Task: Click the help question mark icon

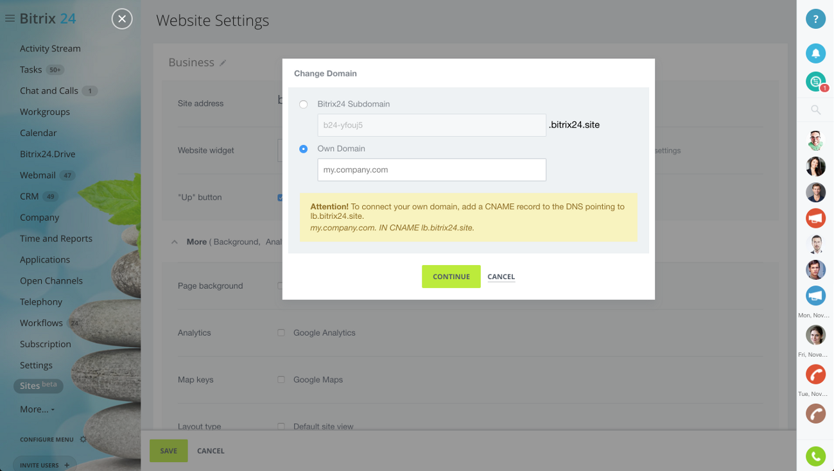Action: tap(815, 19)
